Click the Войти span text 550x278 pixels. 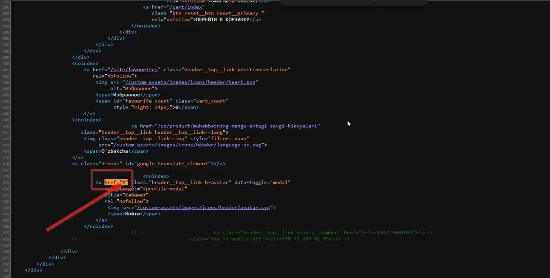[132, 214]
